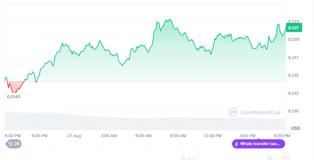
Task: Click the 0.210 price axis label
Action: coord(294,111)
